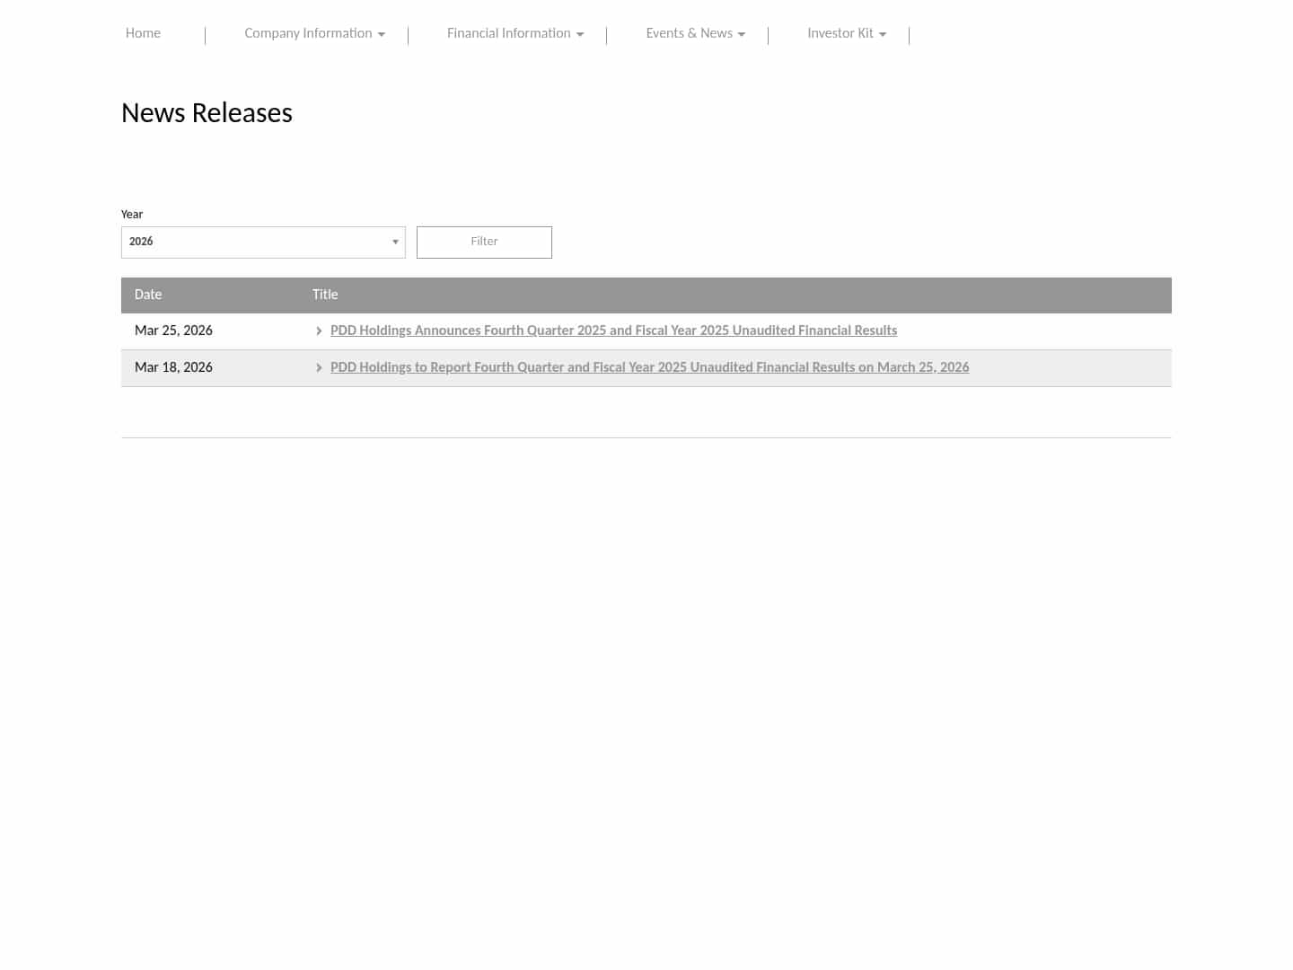Open the Year dropdown showing 2026

point(263,242)
